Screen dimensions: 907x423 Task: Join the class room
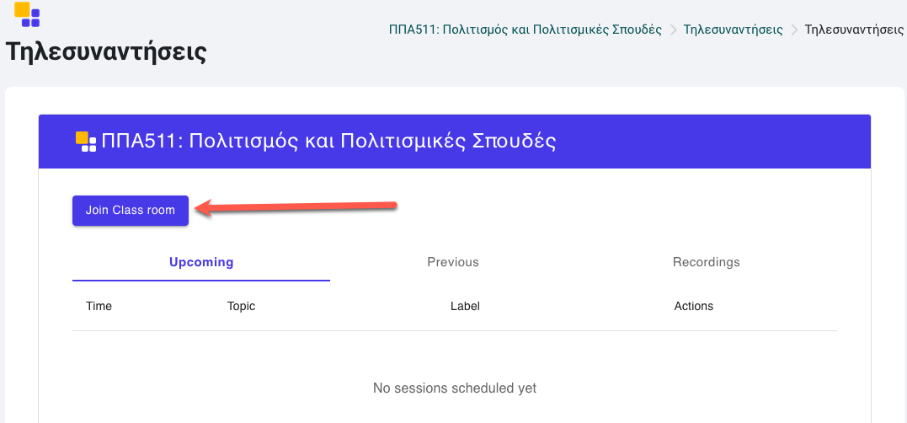[131, 211]
